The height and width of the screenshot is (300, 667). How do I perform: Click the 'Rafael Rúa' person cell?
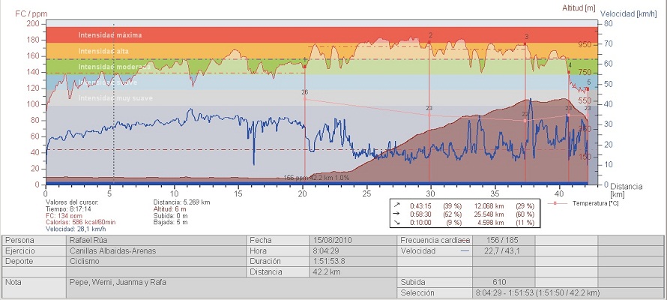(156, 240)
